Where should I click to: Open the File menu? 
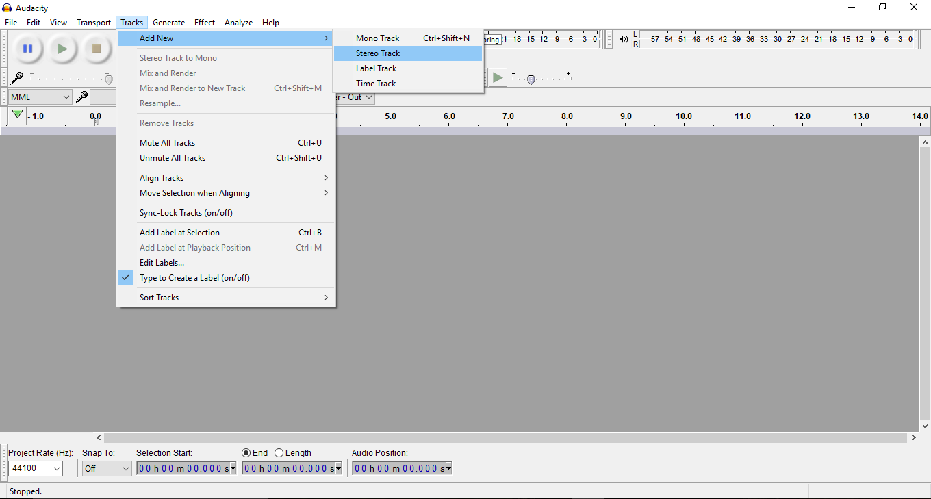point(11,23)
